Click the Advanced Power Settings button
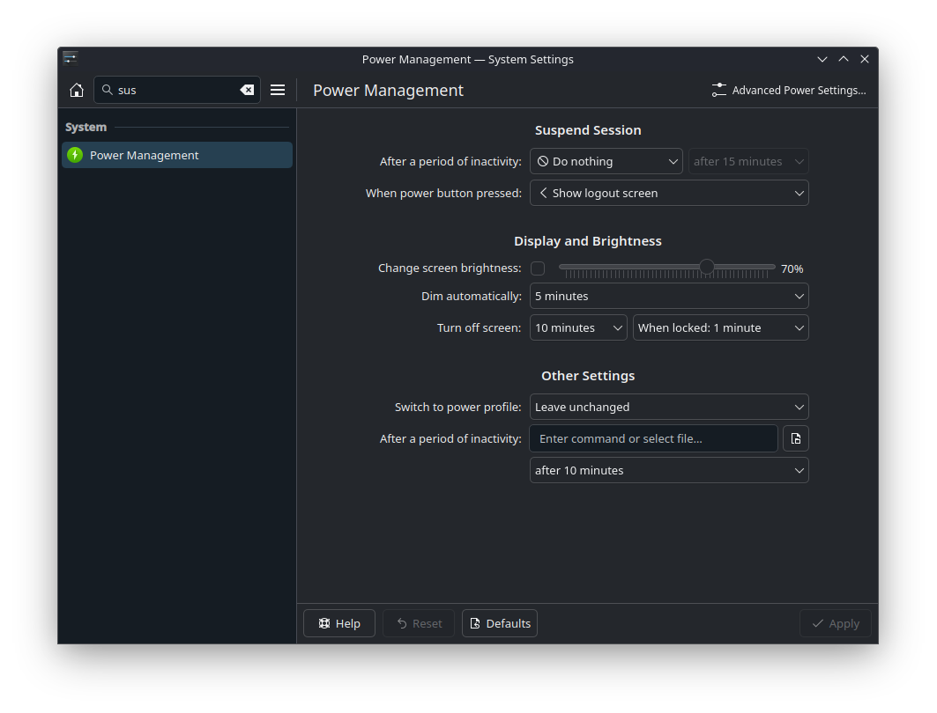The image size is (937, 713). 789,90
